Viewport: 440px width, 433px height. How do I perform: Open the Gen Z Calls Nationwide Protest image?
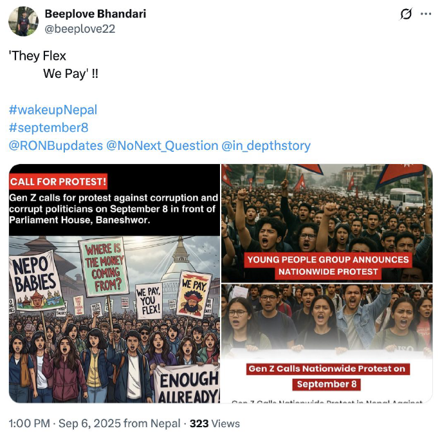[x=327, y=344]
